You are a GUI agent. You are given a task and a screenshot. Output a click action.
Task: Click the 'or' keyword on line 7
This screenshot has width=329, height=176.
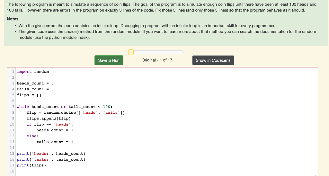64,107
